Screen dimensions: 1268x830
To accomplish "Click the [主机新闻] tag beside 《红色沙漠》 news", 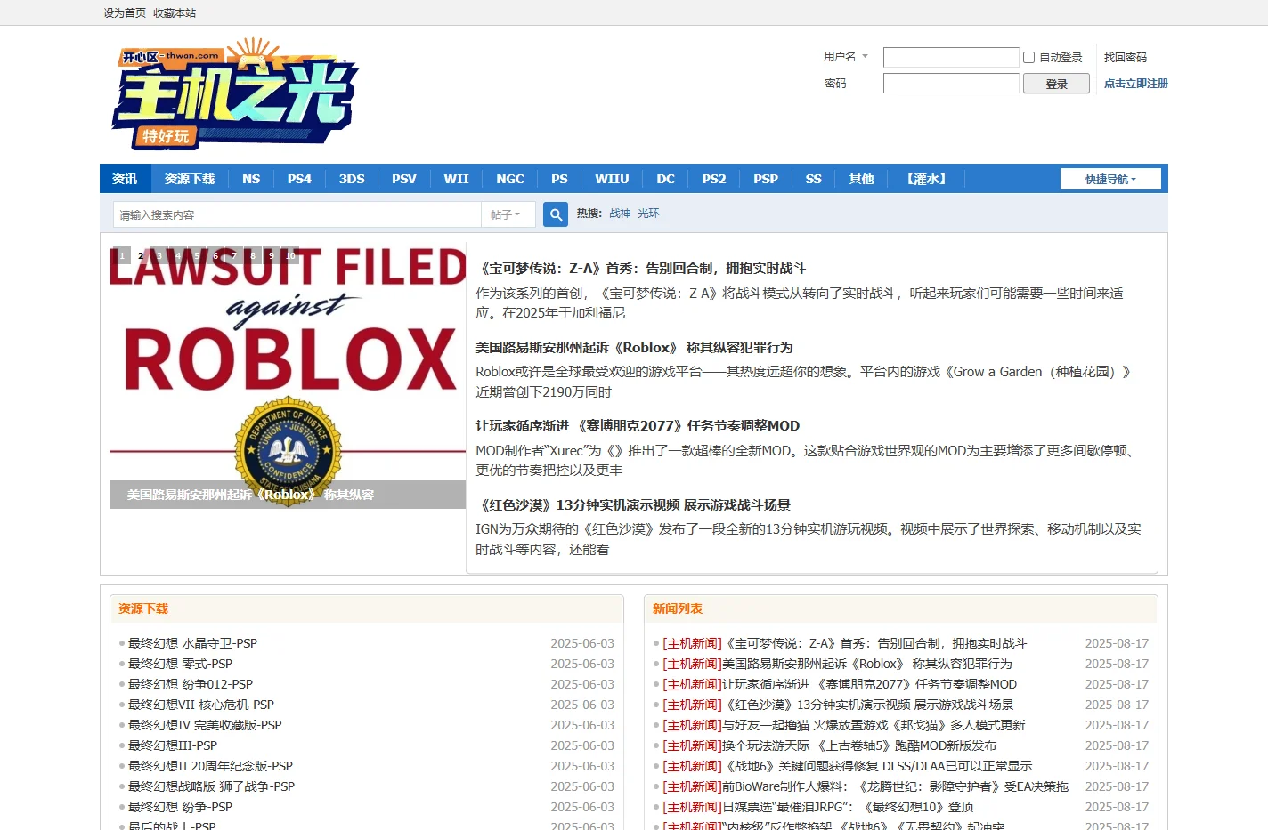I will click(693, 705).
